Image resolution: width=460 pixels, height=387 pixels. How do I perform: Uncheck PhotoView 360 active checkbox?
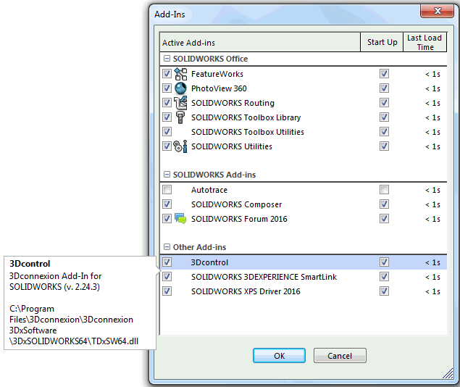167,88
